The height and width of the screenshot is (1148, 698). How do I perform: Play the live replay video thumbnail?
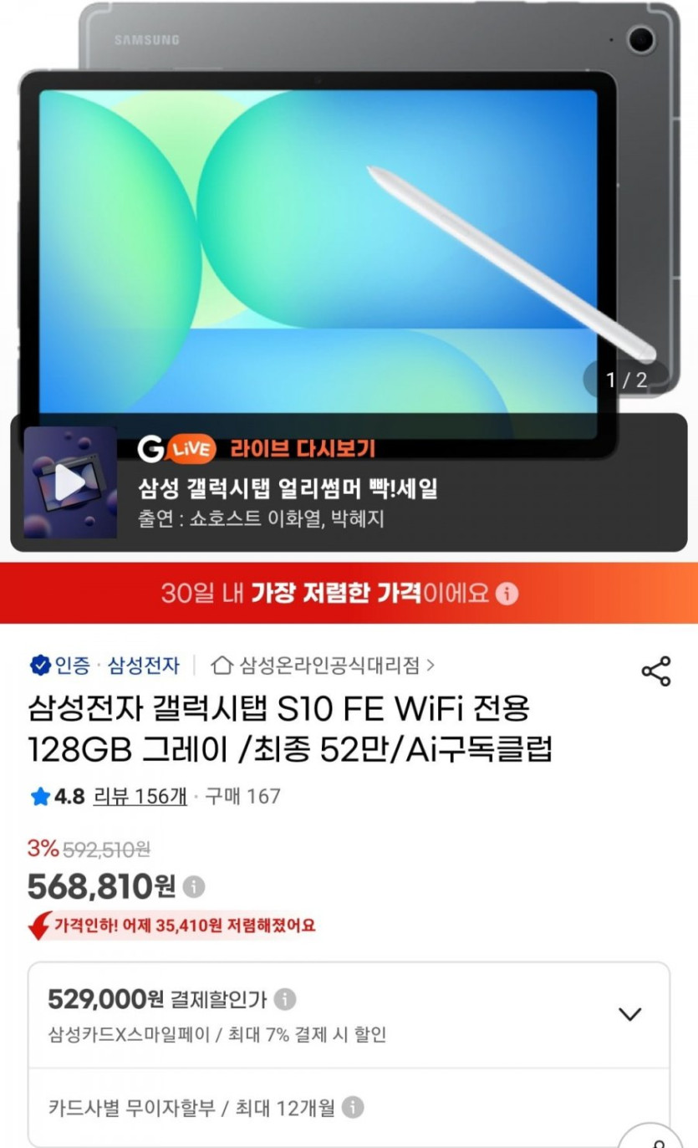point(70,482)
